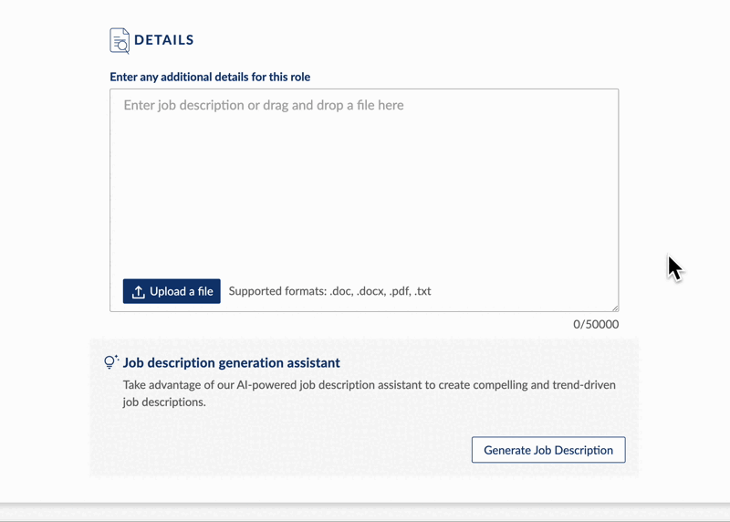The image size is (730, 522).
Task: Grab the text area resize handle
Action: [615, 308]
